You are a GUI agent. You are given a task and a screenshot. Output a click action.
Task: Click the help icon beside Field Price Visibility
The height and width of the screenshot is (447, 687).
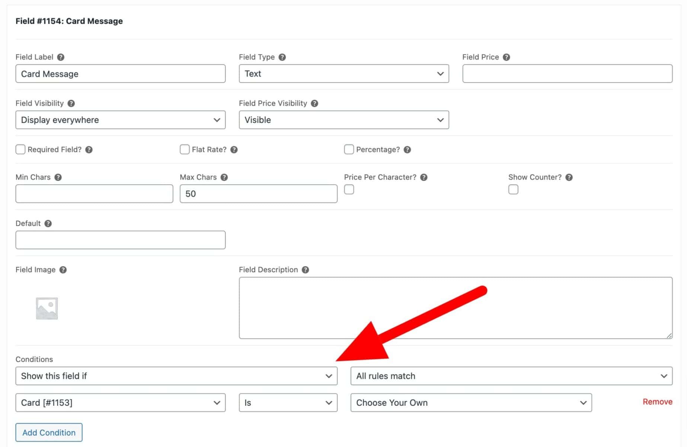[314, 103]
